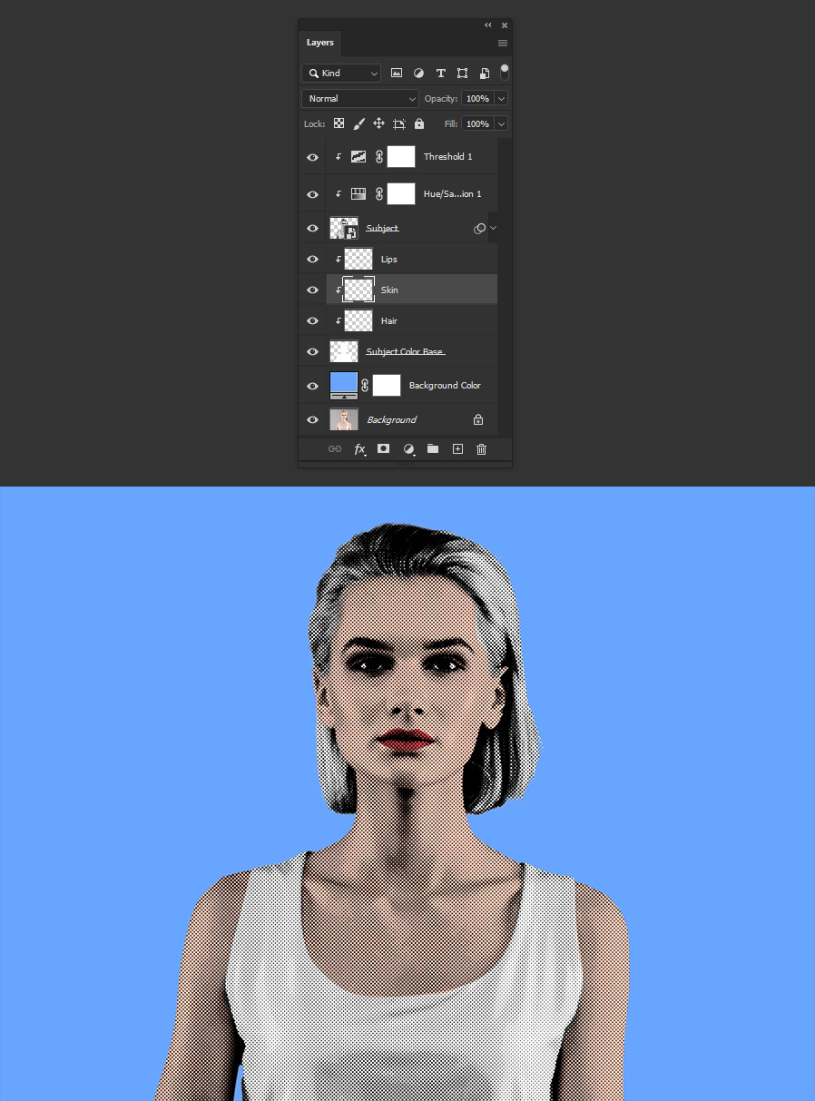Select the Hue/Saturation adjustment icon

pyautogui.click(x=358, y=194)
